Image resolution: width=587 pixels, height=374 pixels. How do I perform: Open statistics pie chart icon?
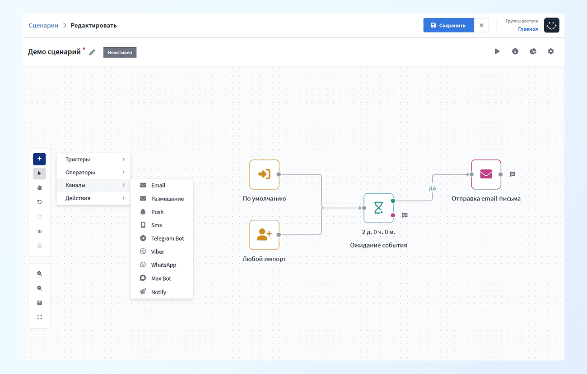533,51
